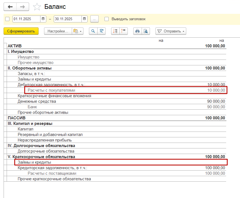
Task: Toggle the period checkbox before dates
Action: (x=7, y=19)
